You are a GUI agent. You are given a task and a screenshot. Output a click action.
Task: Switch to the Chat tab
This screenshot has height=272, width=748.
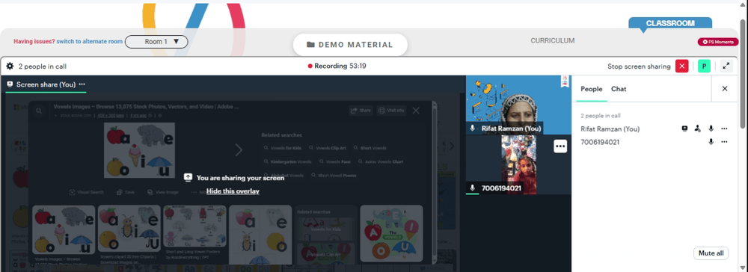pos(619,89)
